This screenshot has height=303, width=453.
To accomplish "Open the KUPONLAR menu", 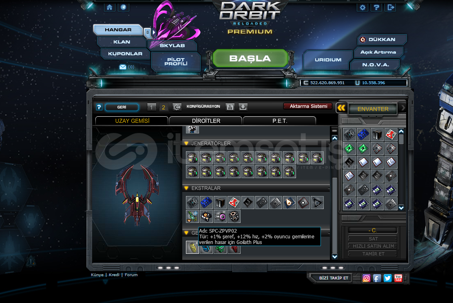I will [125, 54].
